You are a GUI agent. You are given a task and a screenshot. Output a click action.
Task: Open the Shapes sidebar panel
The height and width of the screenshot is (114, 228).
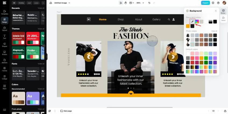pos(5,45)
